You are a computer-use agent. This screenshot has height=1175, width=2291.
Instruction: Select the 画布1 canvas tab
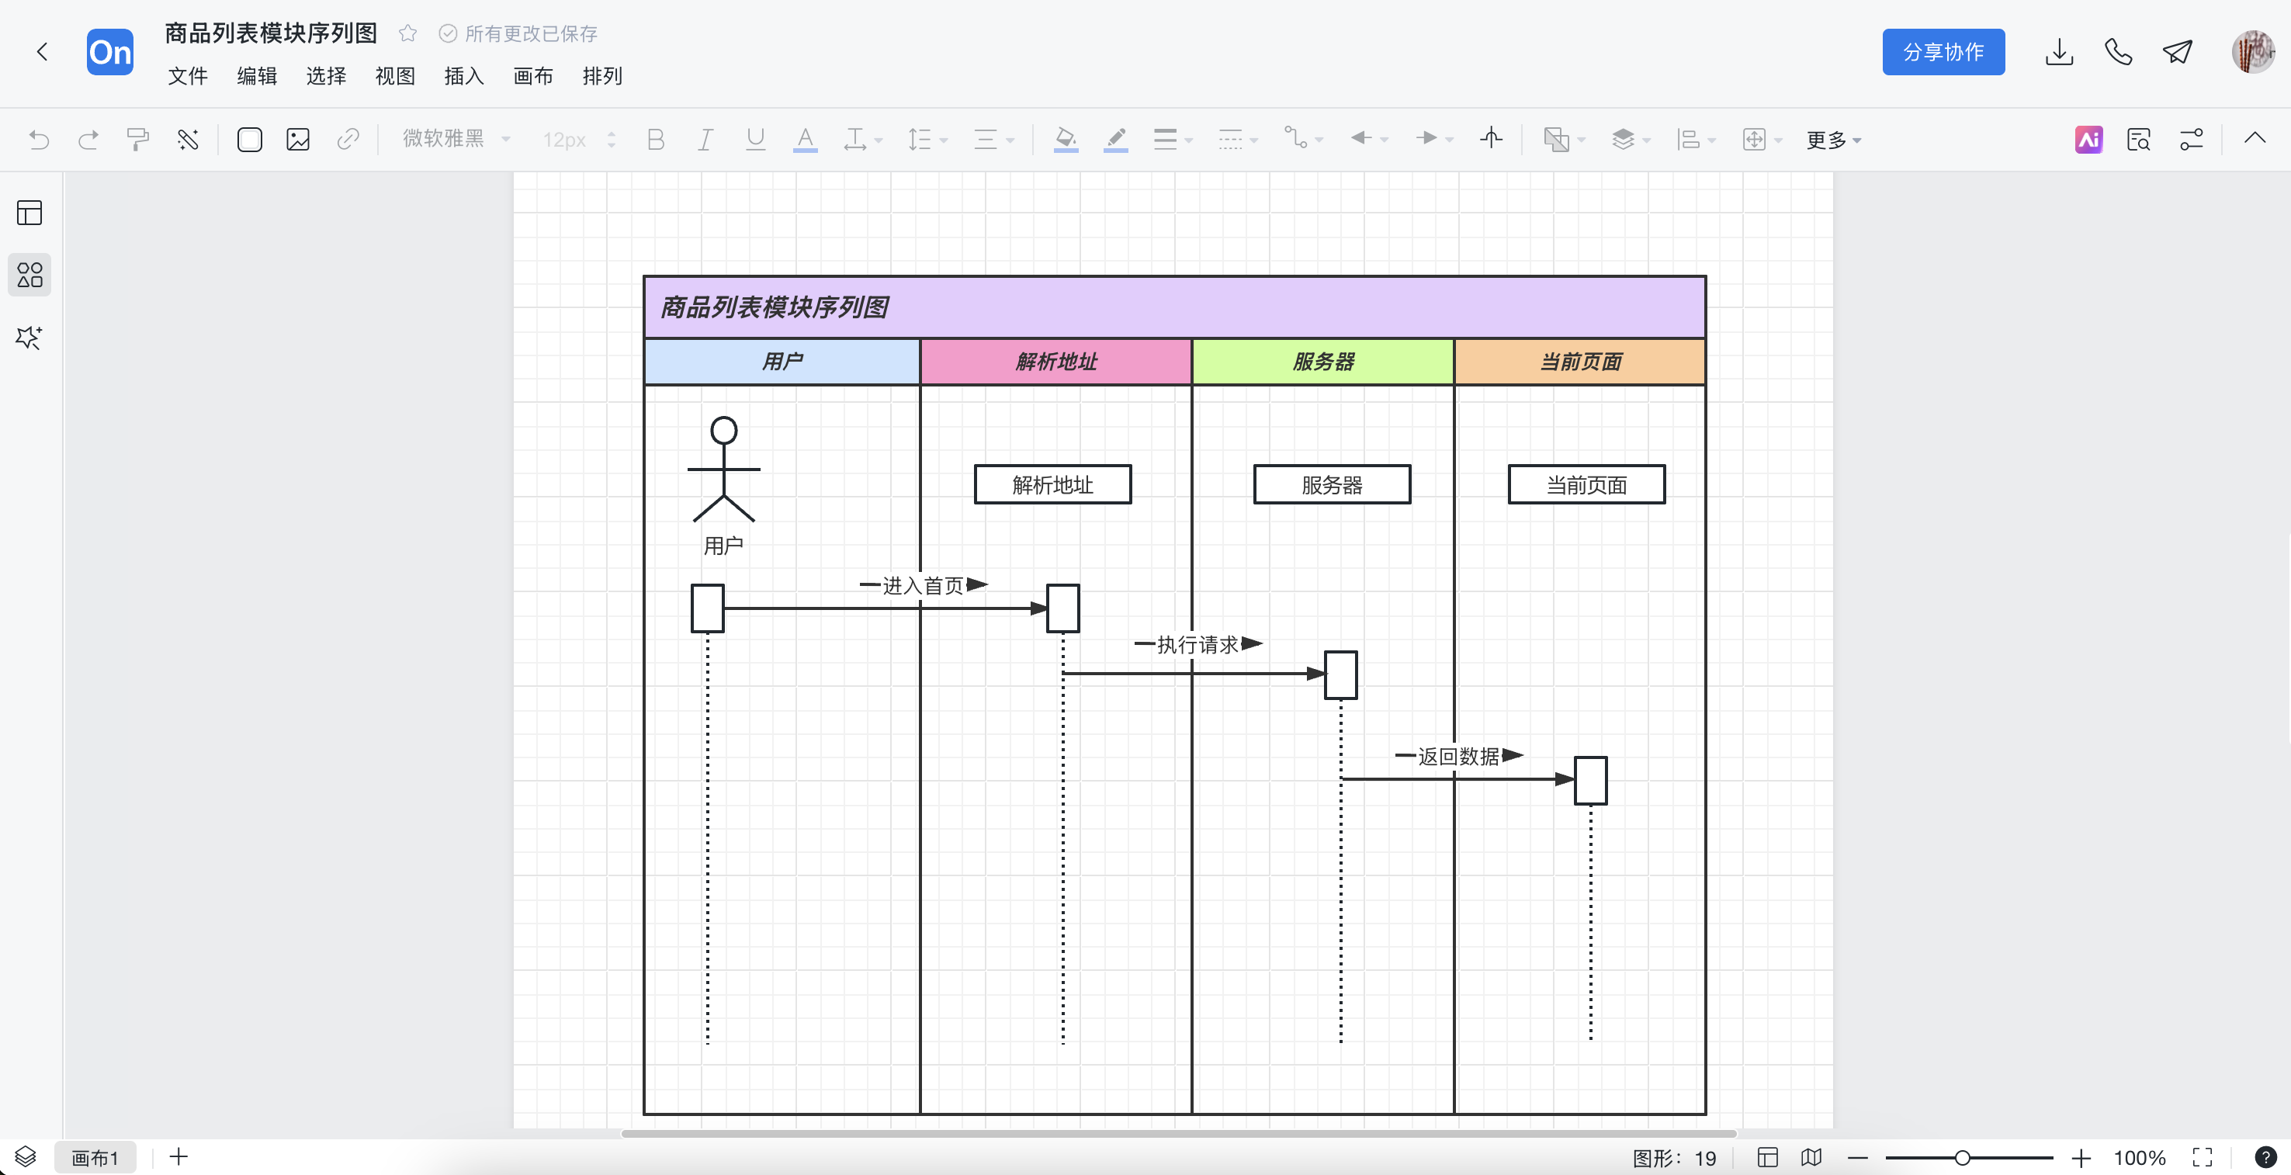(x=95, y=1157)
